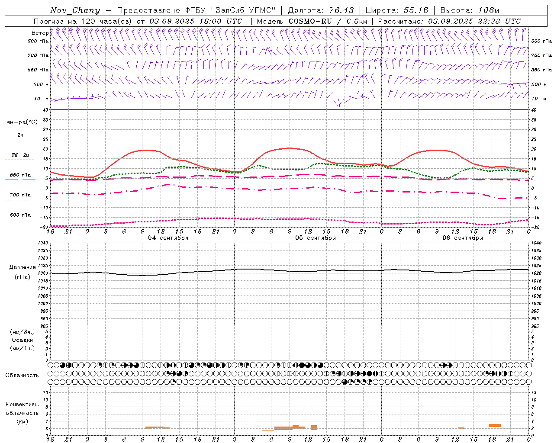The image size is (554, 443).
Task: Click the '(км)' unit label under convective cloud
Action: pyautogui.click(x=22, y=421)
